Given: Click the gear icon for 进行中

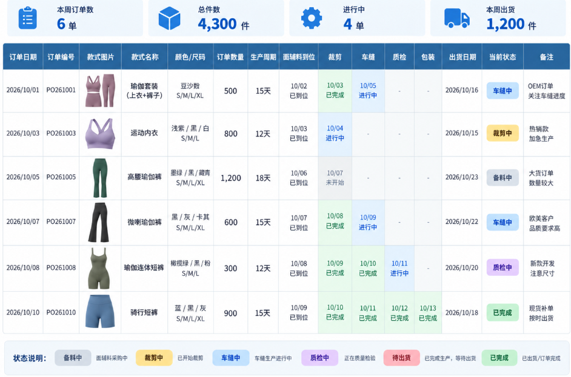Looking at the screenshot, I should [312, 18].
